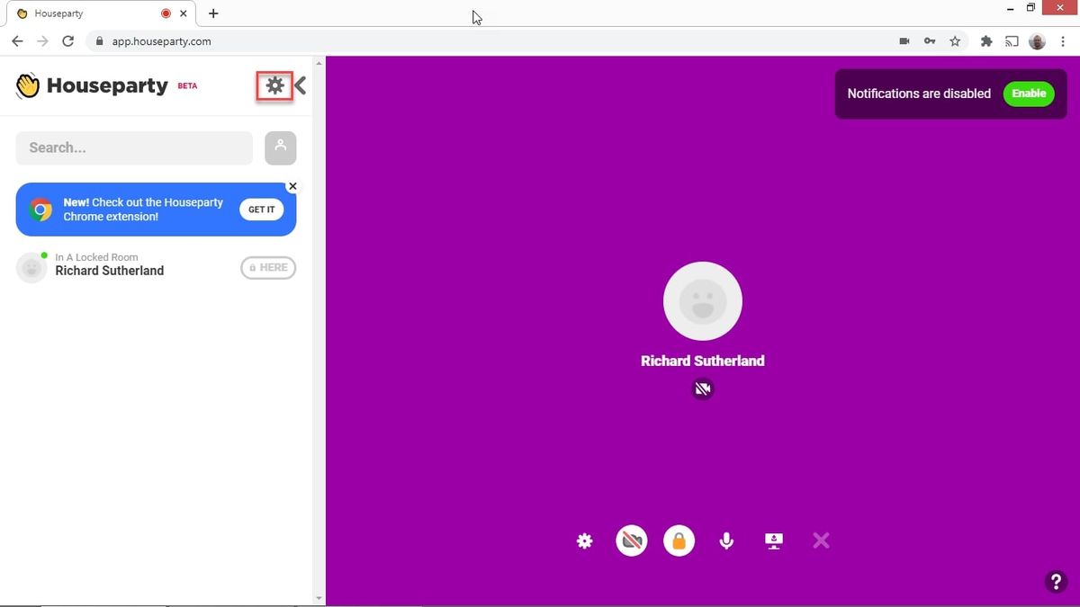Mute the microphone in the room toolbar
This screenshot has height=607, width=1080.
726,540
